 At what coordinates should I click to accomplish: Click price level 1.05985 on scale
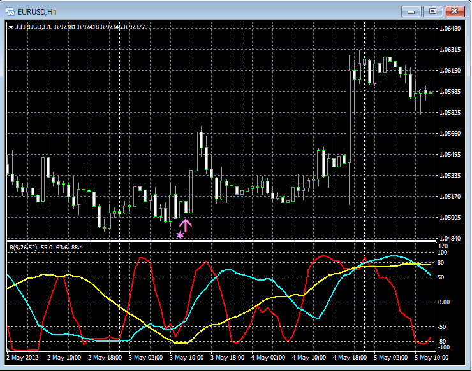[x=450, y=92]
